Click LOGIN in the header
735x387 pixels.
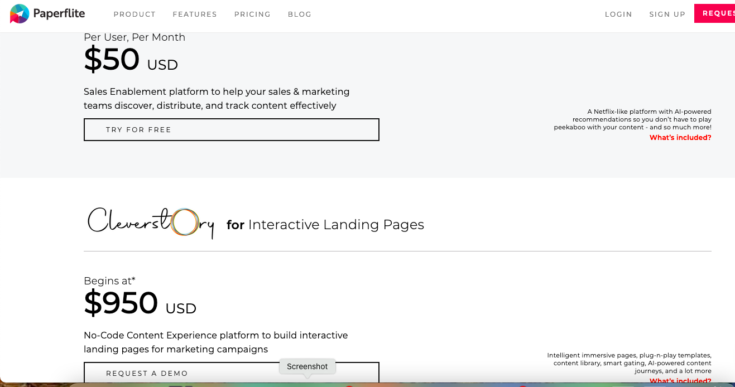pyautogui.click(x=618, y=14)
